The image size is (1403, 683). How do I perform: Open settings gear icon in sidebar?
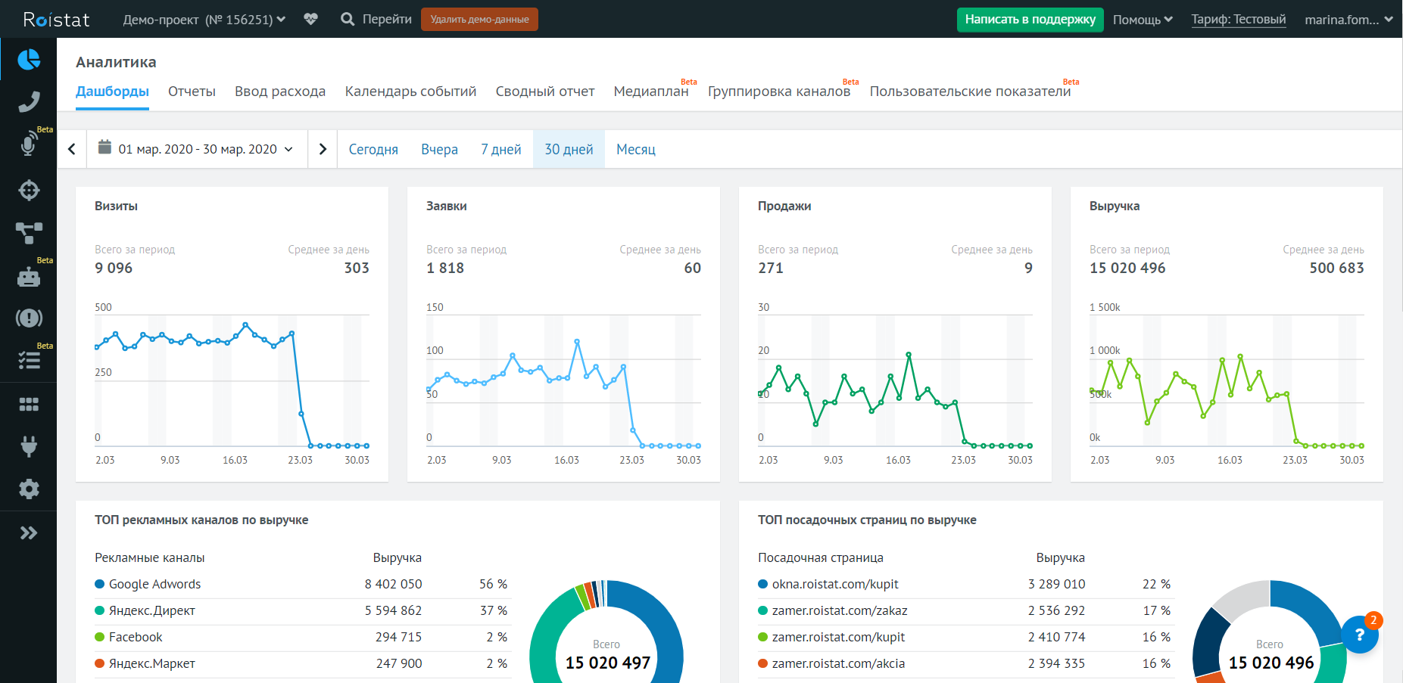pos(29,489)
